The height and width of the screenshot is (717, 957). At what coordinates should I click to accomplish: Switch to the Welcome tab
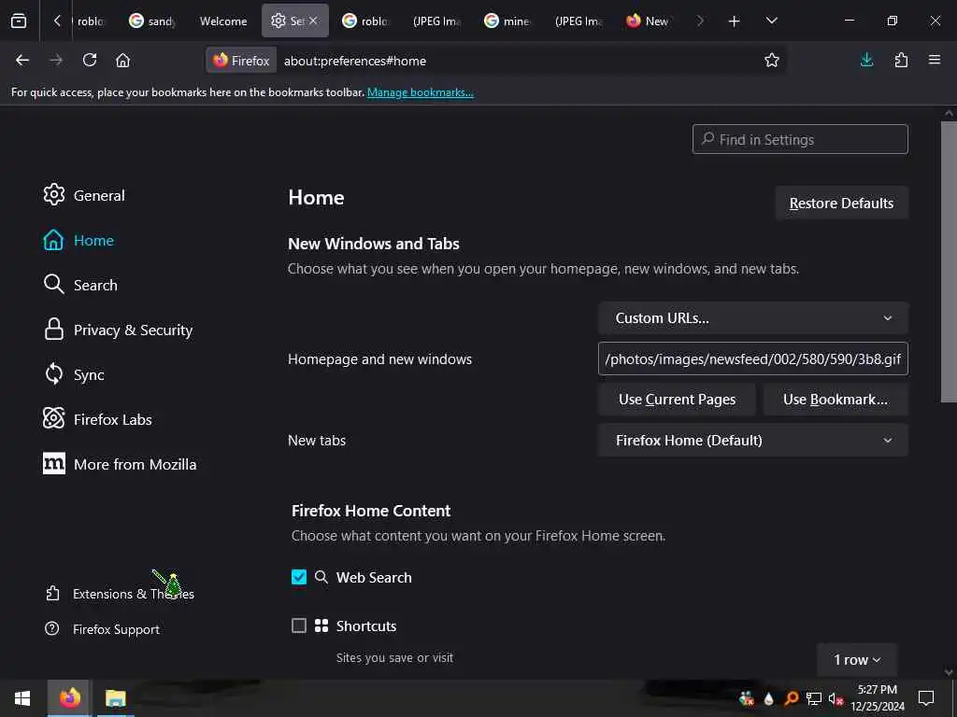[223, 21]
